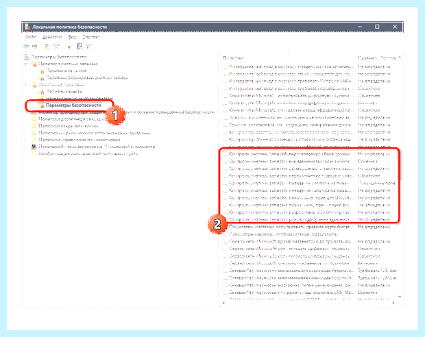Select Политика аудита in tree

coord(64,92)
